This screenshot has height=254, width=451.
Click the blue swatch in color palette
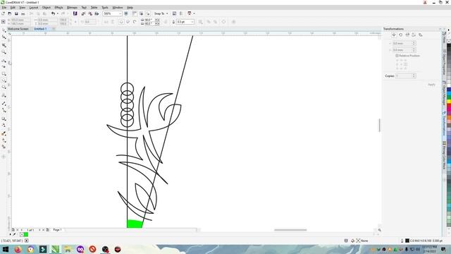[x=449, y=90]
